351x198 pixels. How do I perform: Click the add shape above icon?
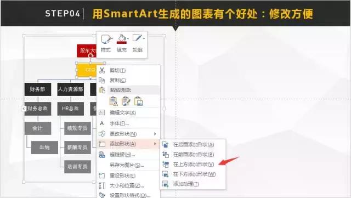pos(165,165)
